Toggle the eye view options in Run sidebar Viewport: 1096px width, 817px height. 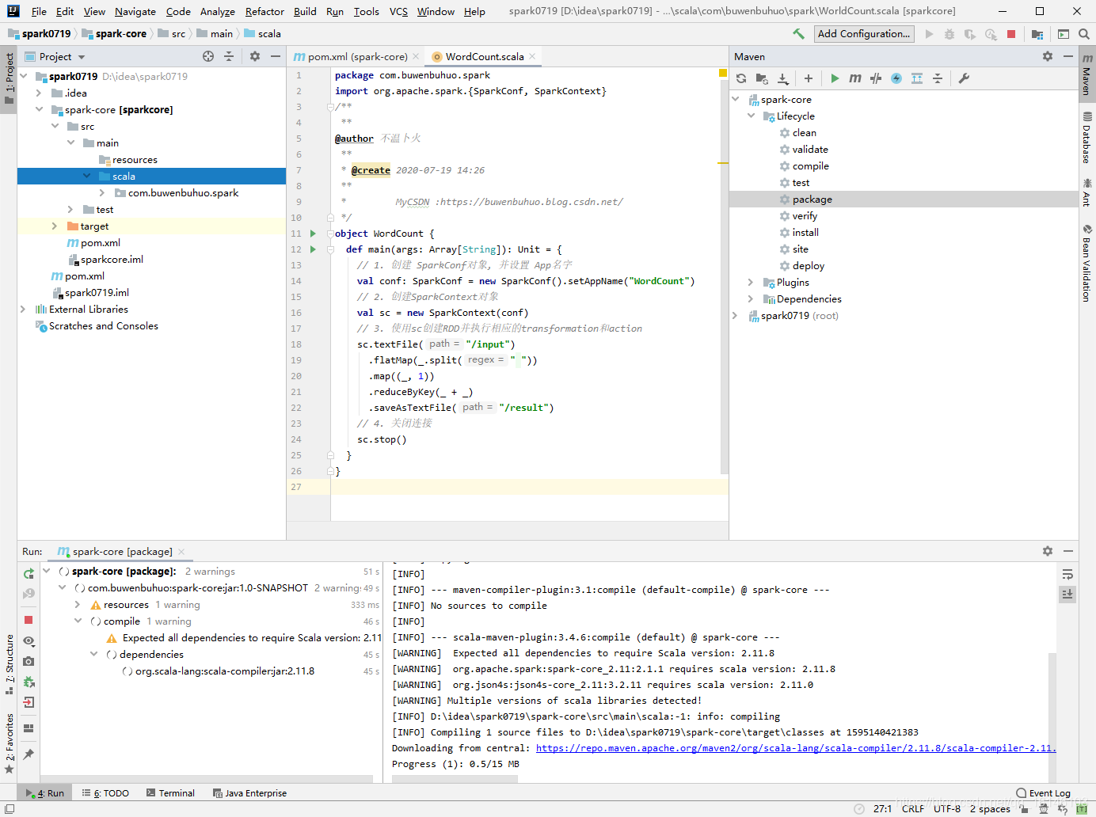click(x=29, y=640)
